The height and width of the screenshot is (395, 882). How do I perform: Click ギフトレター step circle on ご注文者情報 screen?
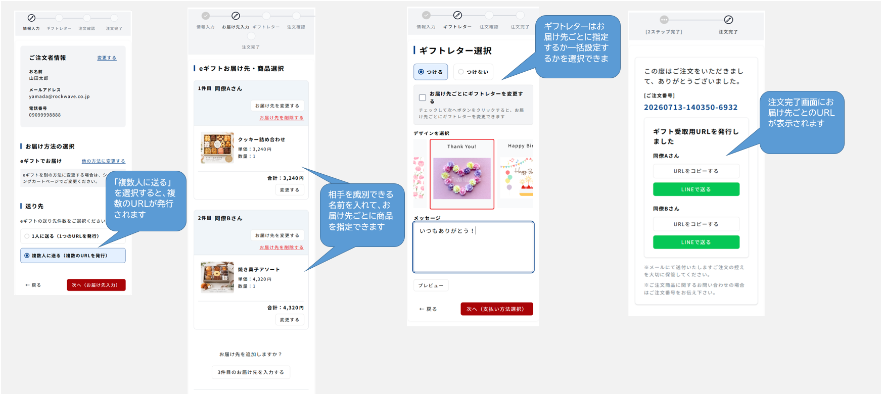click(x=59, y=18)
